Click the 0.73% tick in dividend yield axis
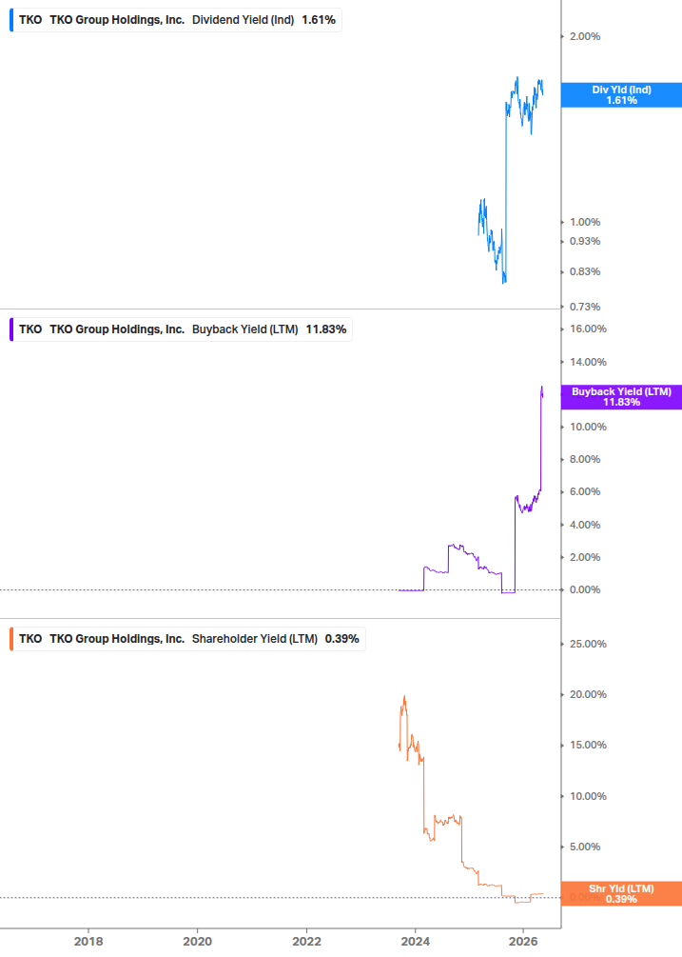The width and height of the screenshot is (682, 957). click(x=585, y=307)
